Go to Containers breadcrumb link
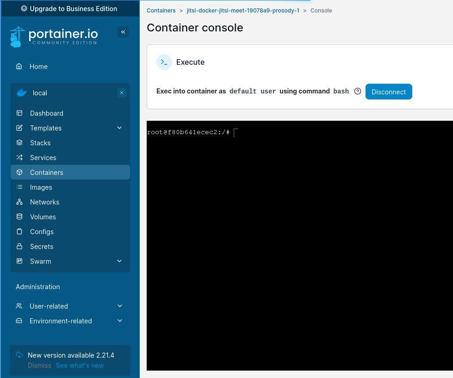The image size is (453, 378). [x=161, y=11]
